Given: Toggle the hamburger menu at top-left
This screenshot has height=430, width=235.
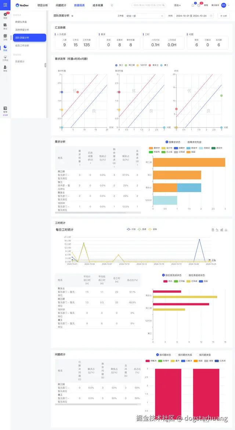Looking at the screenshot, I should click(5, 5).
